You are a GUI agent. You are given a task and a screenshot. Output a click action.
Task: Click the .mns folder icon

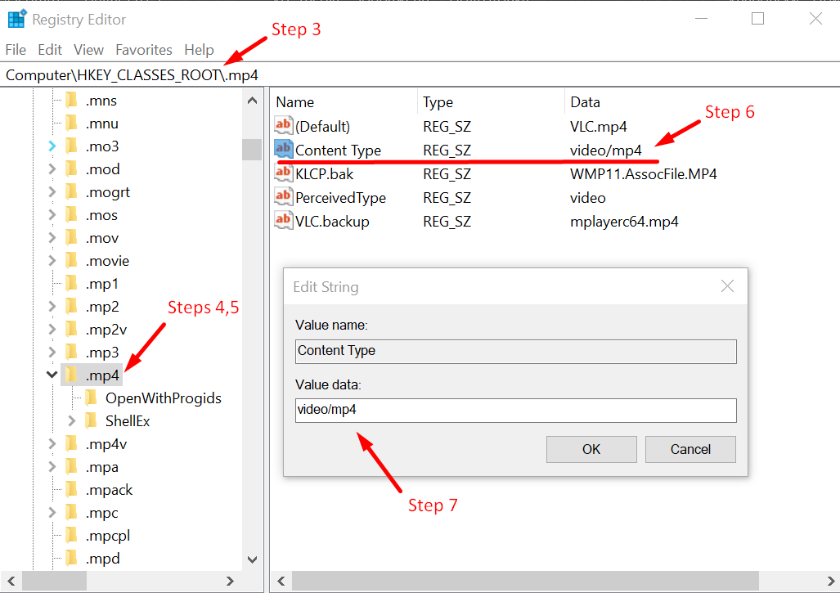71,100
